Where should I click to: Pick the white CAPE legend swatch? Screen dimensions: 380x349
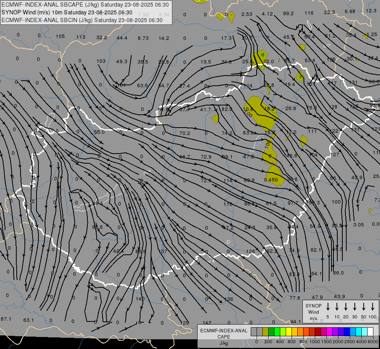(371, 332)
